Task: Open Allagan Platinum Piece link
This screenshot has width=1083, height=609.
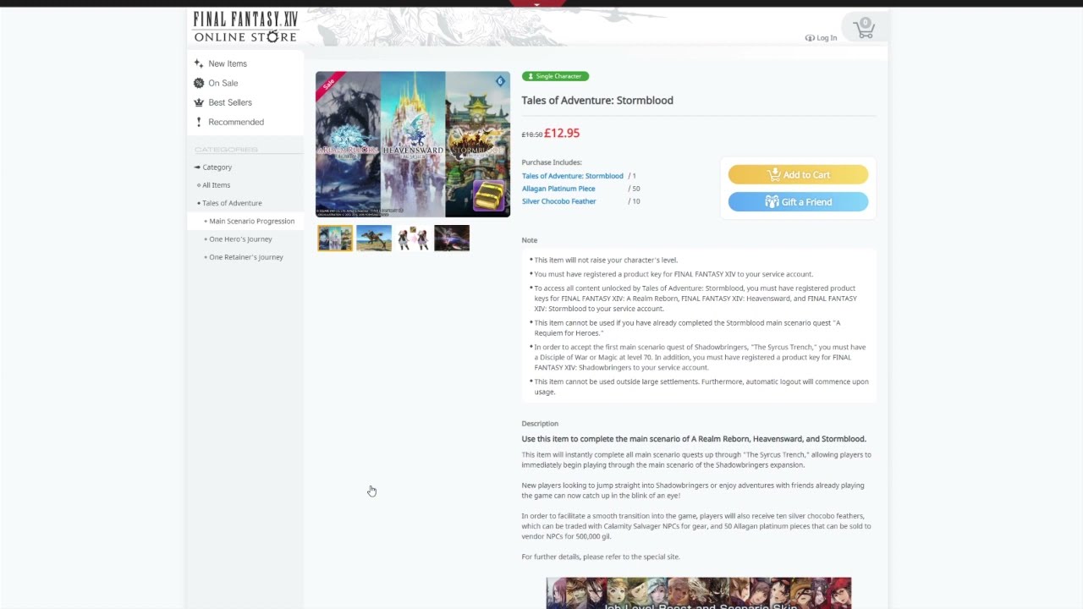Action: pyautogui.click(x=558, y=189)
